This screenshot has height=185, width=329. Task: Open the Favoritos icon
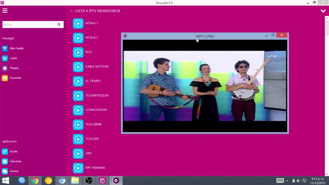click(x=5, y=78)
